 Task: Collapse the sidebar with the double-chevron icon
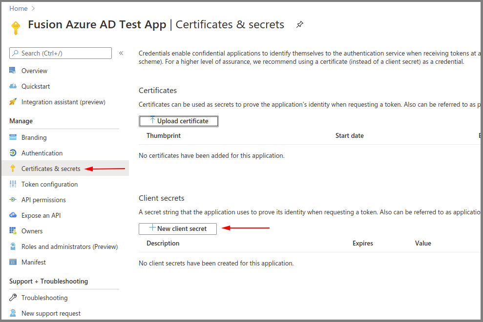click(x=121, y=53)
